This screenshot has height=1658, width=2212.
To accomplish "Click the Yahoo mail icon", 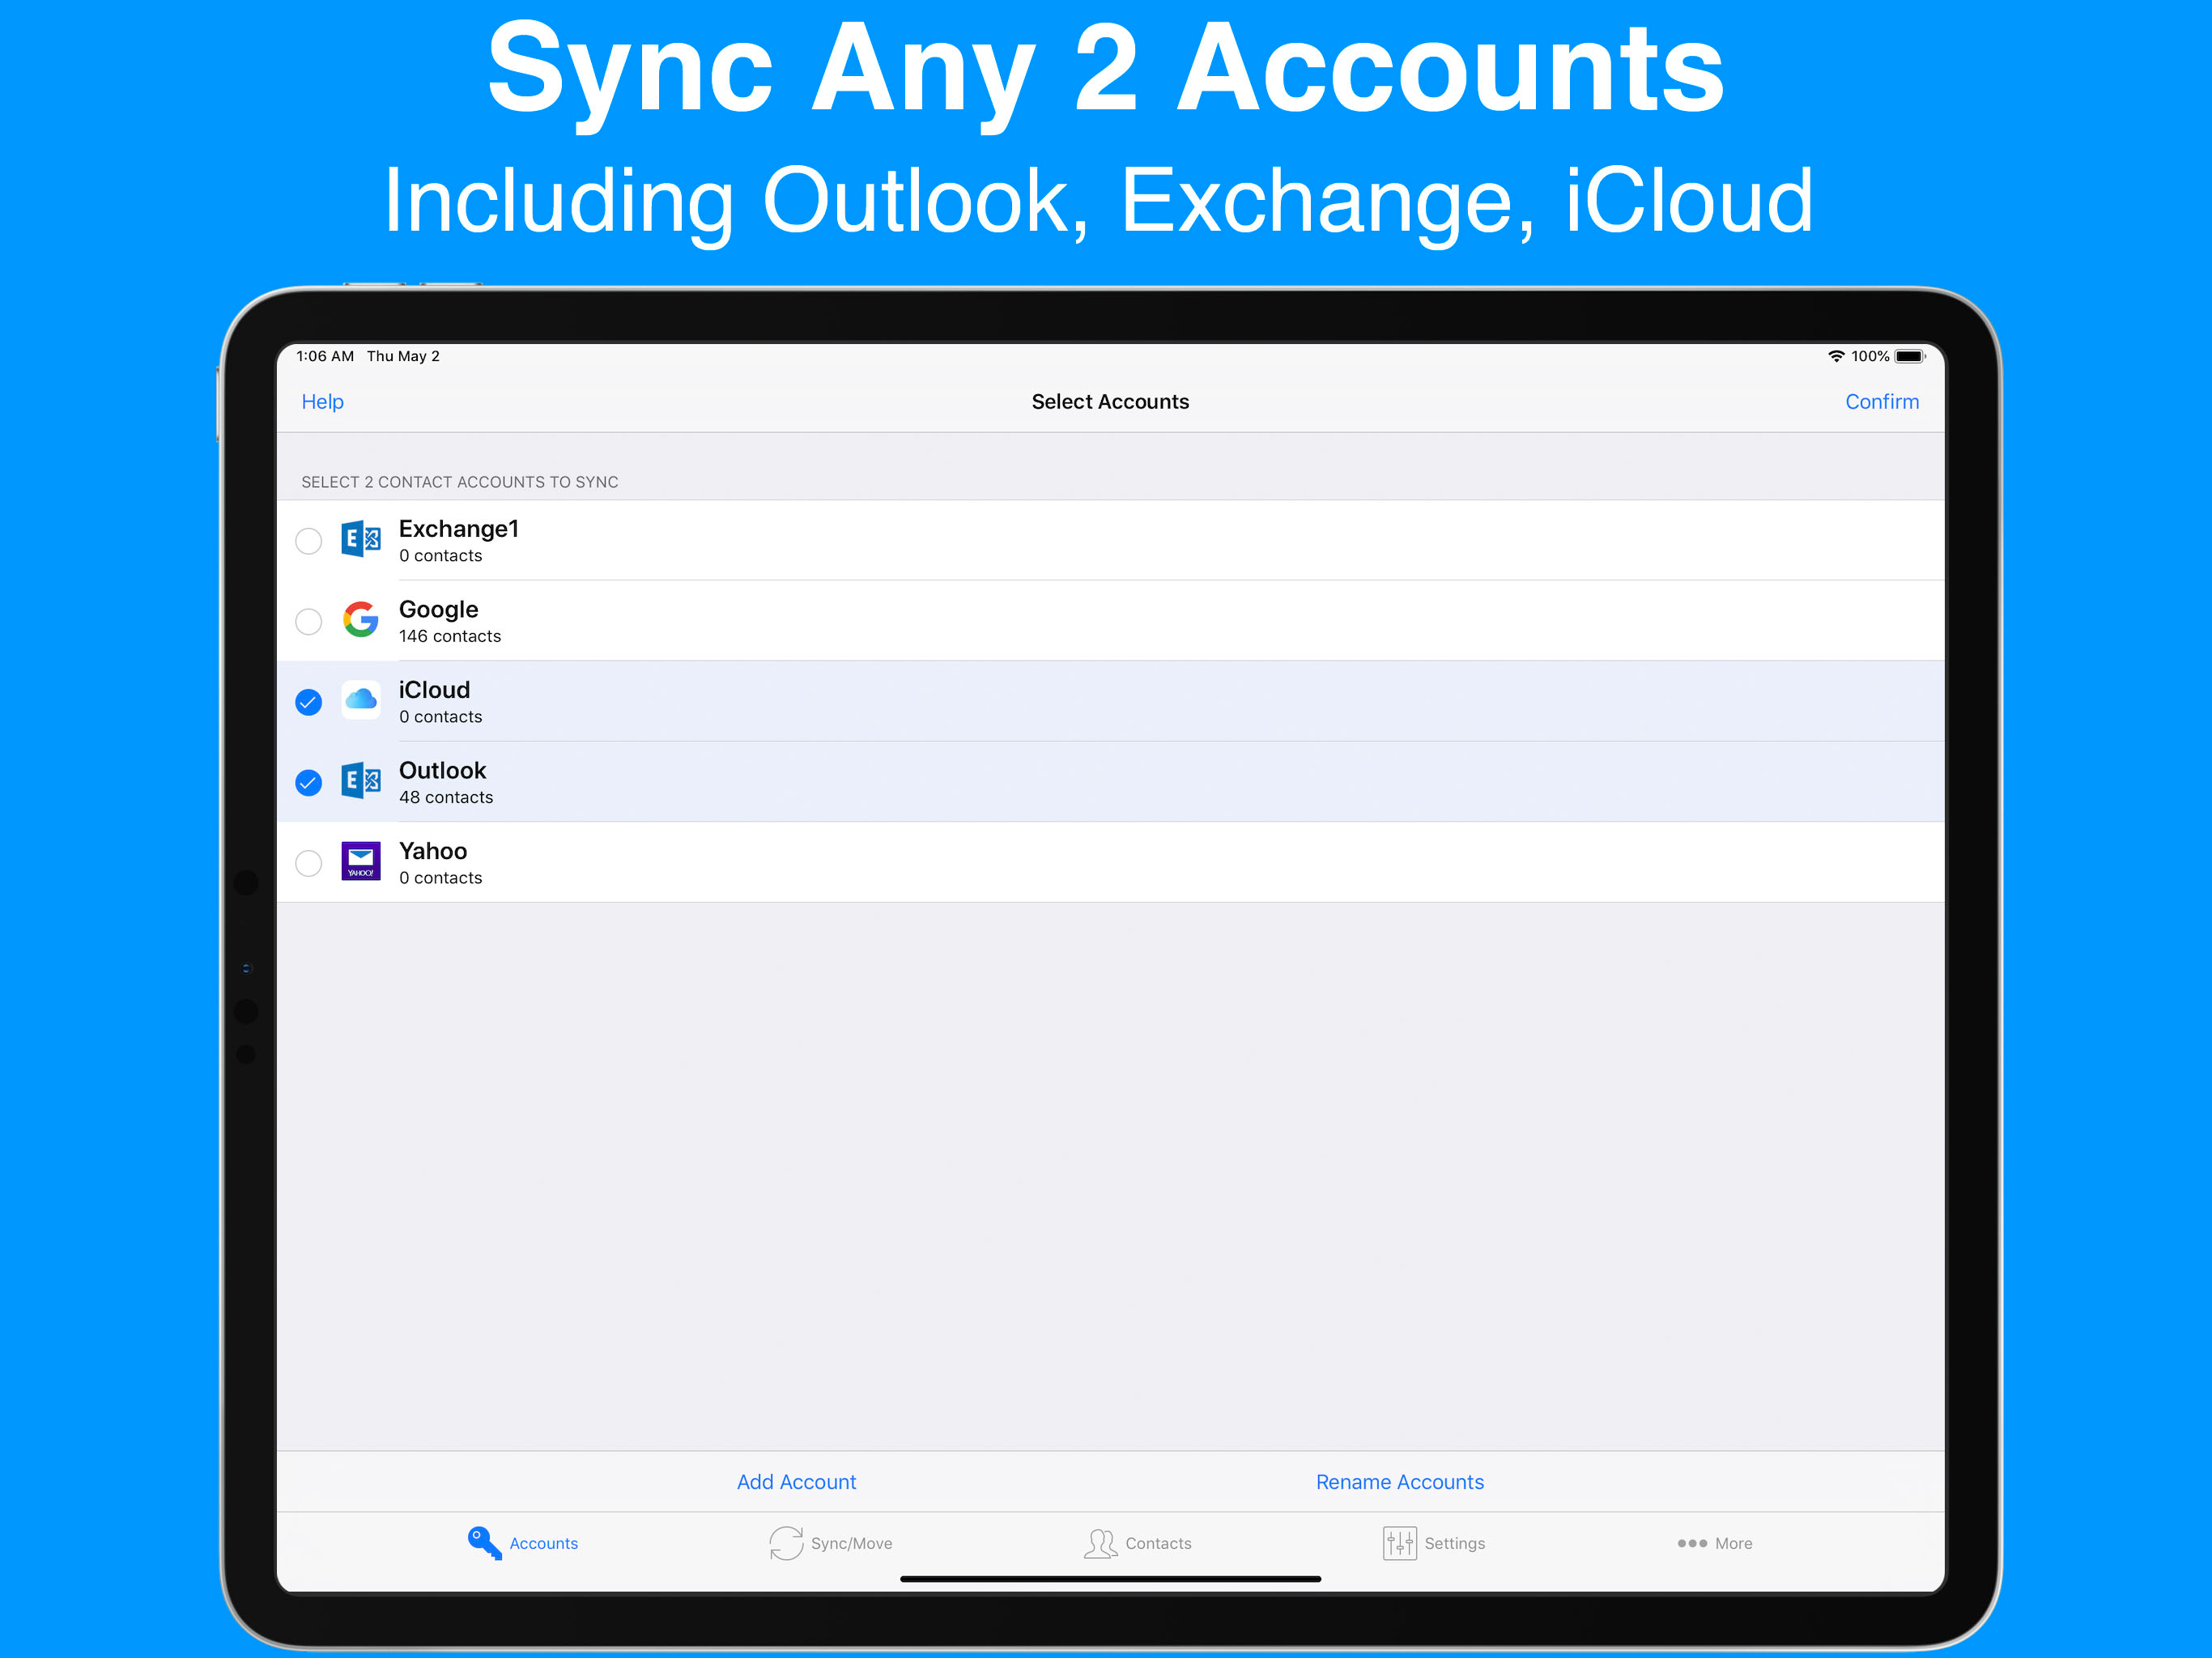I will pyautogui.click(x=361, y=861).
